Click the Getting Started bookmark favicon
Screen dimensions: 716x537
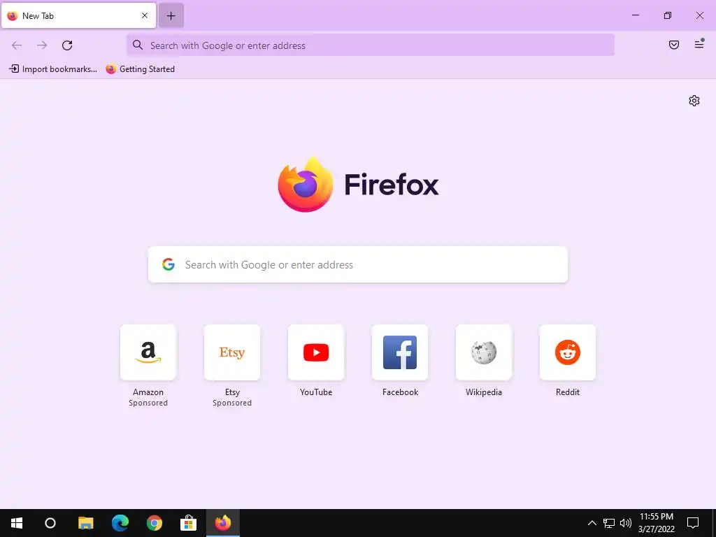(x=111, y=69)
